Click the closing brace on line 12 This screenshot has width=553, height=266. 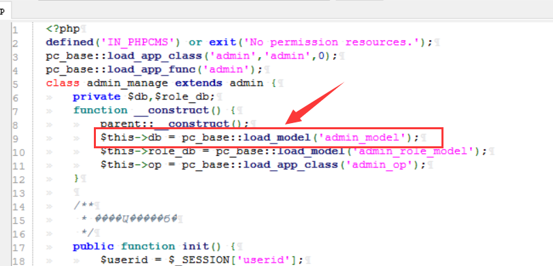(x=76, y=178)
